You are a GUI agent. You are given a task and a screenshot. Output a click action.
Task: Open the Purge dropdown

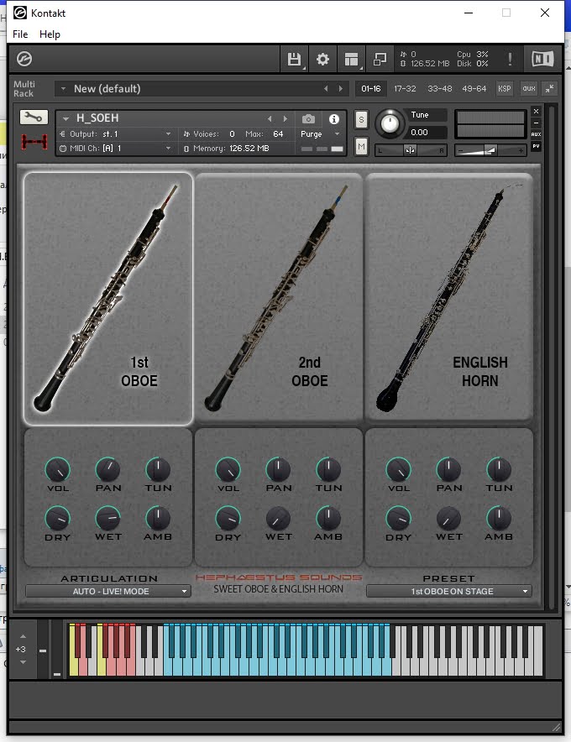click(321, 134)
